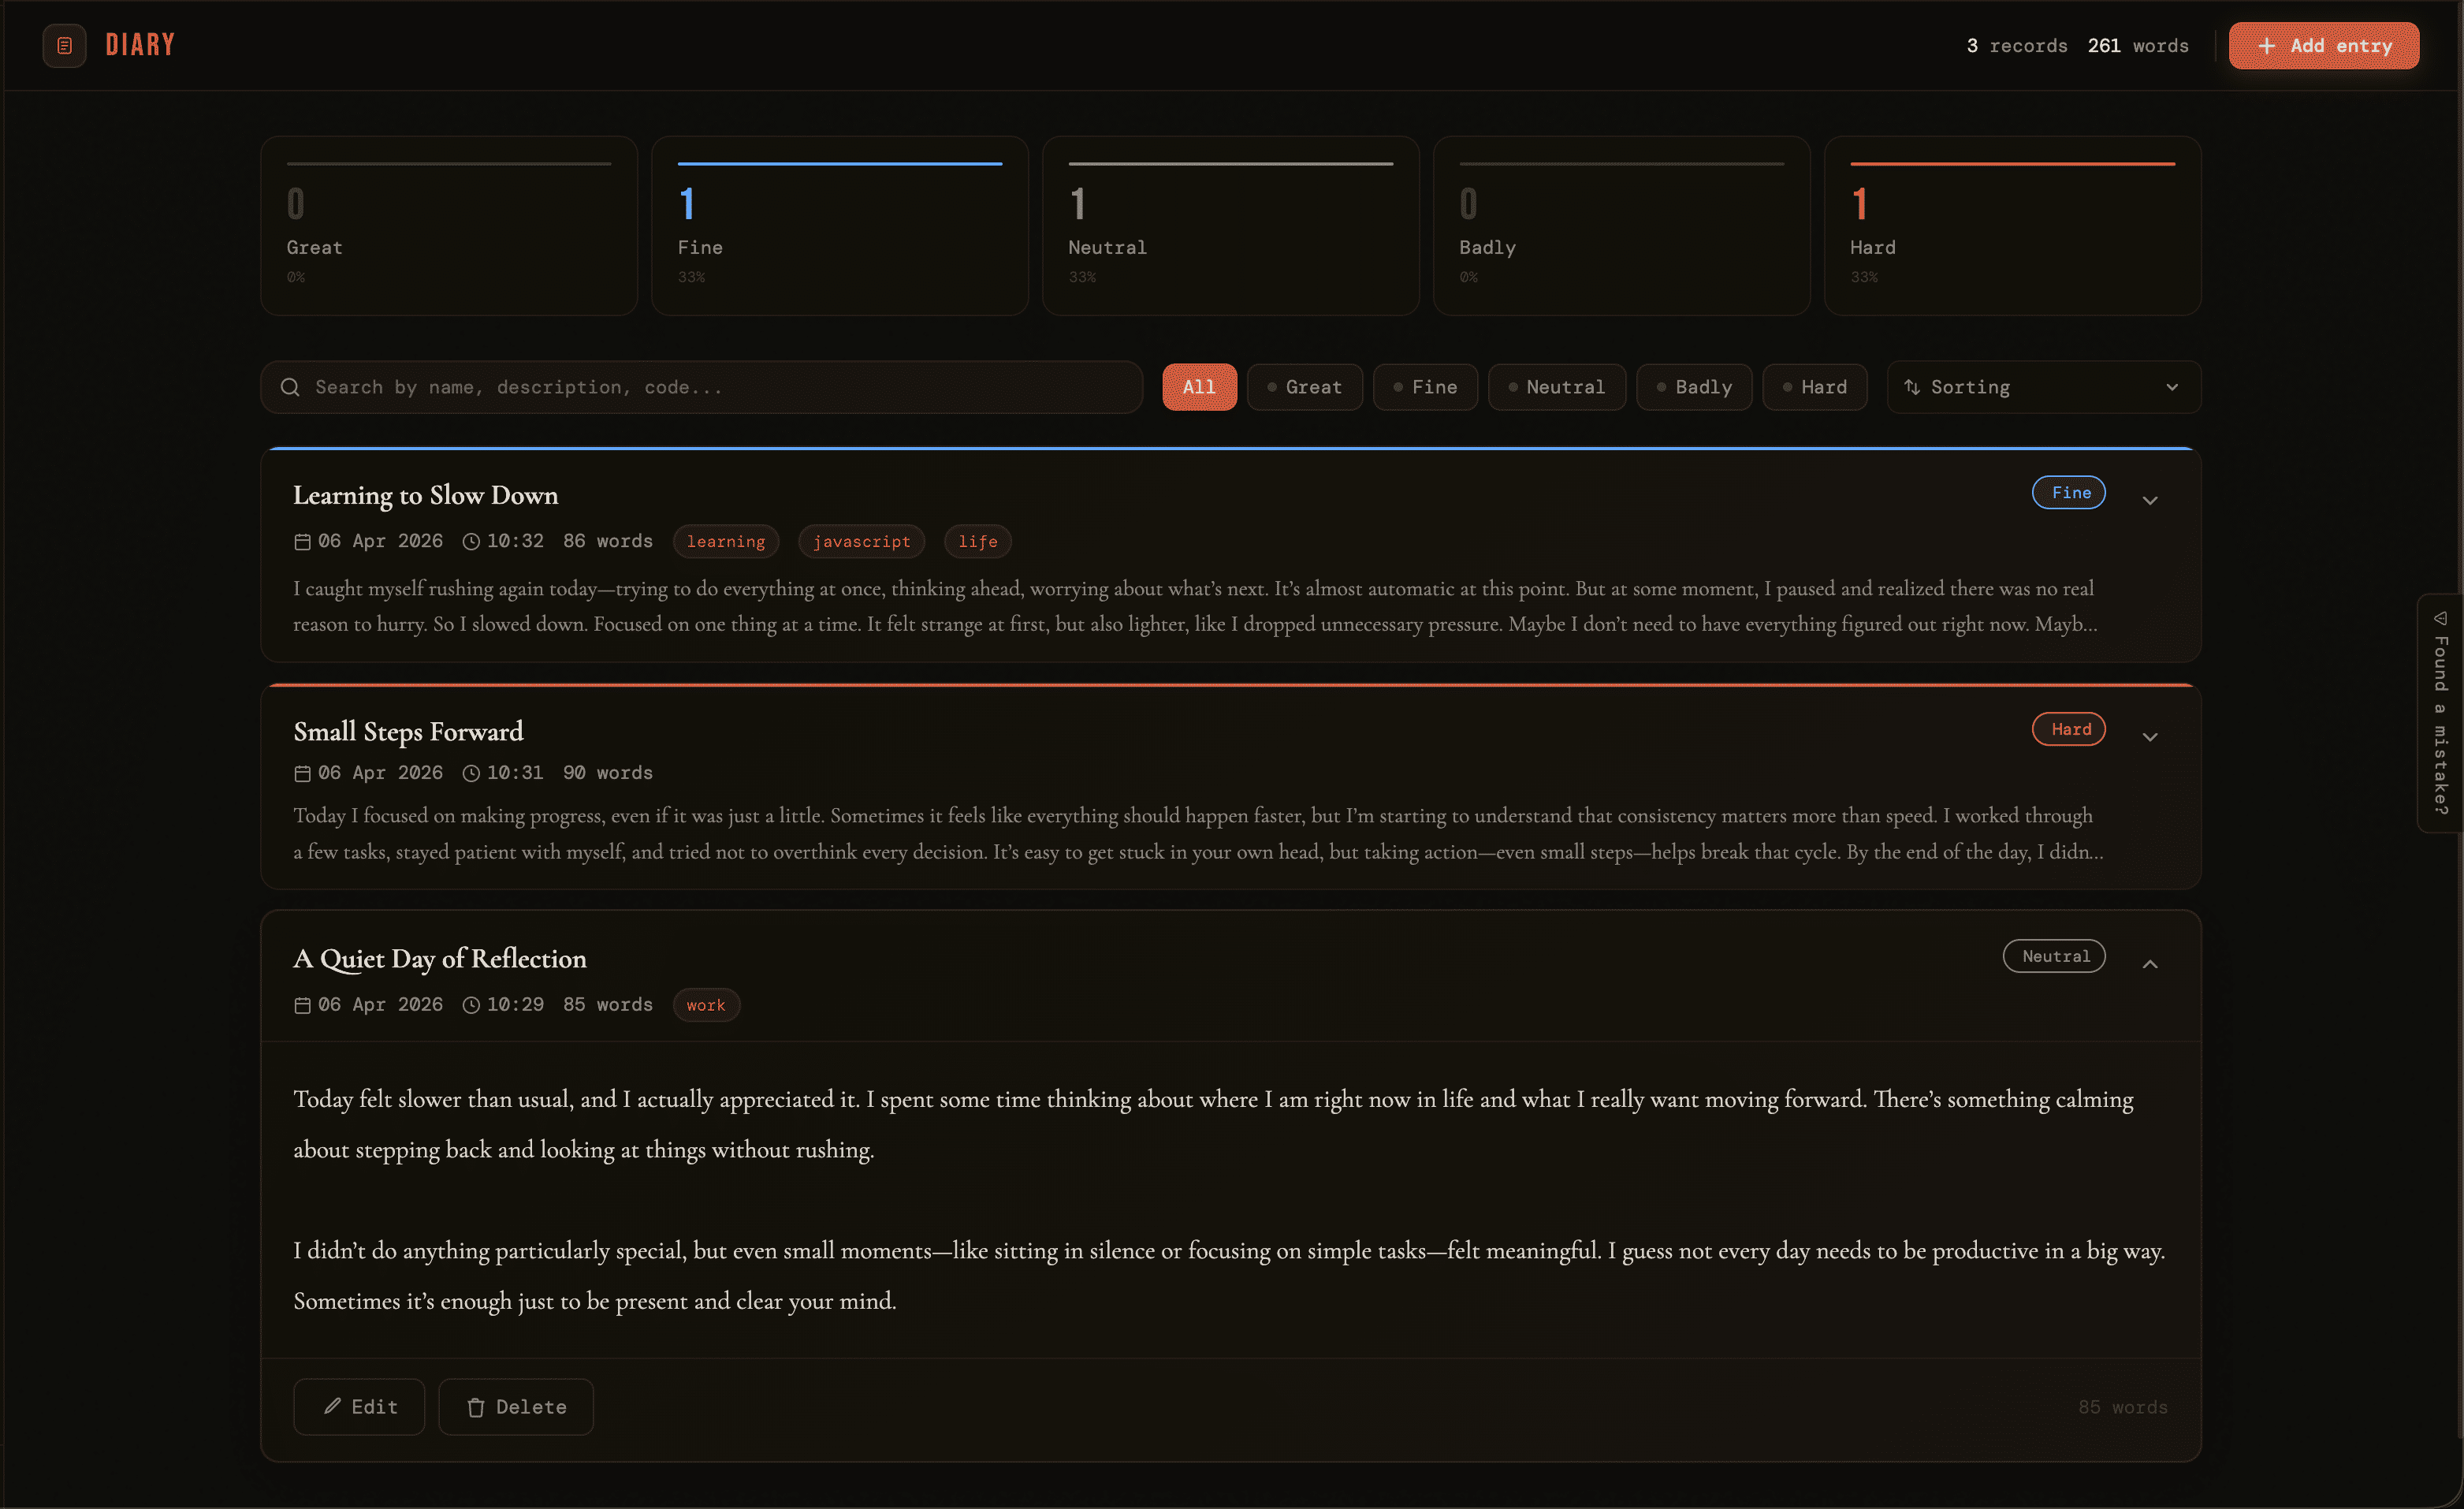Click calendar icon on Small Steps Forward
Screen dimensions: 2464x1509
click(302, 774)
